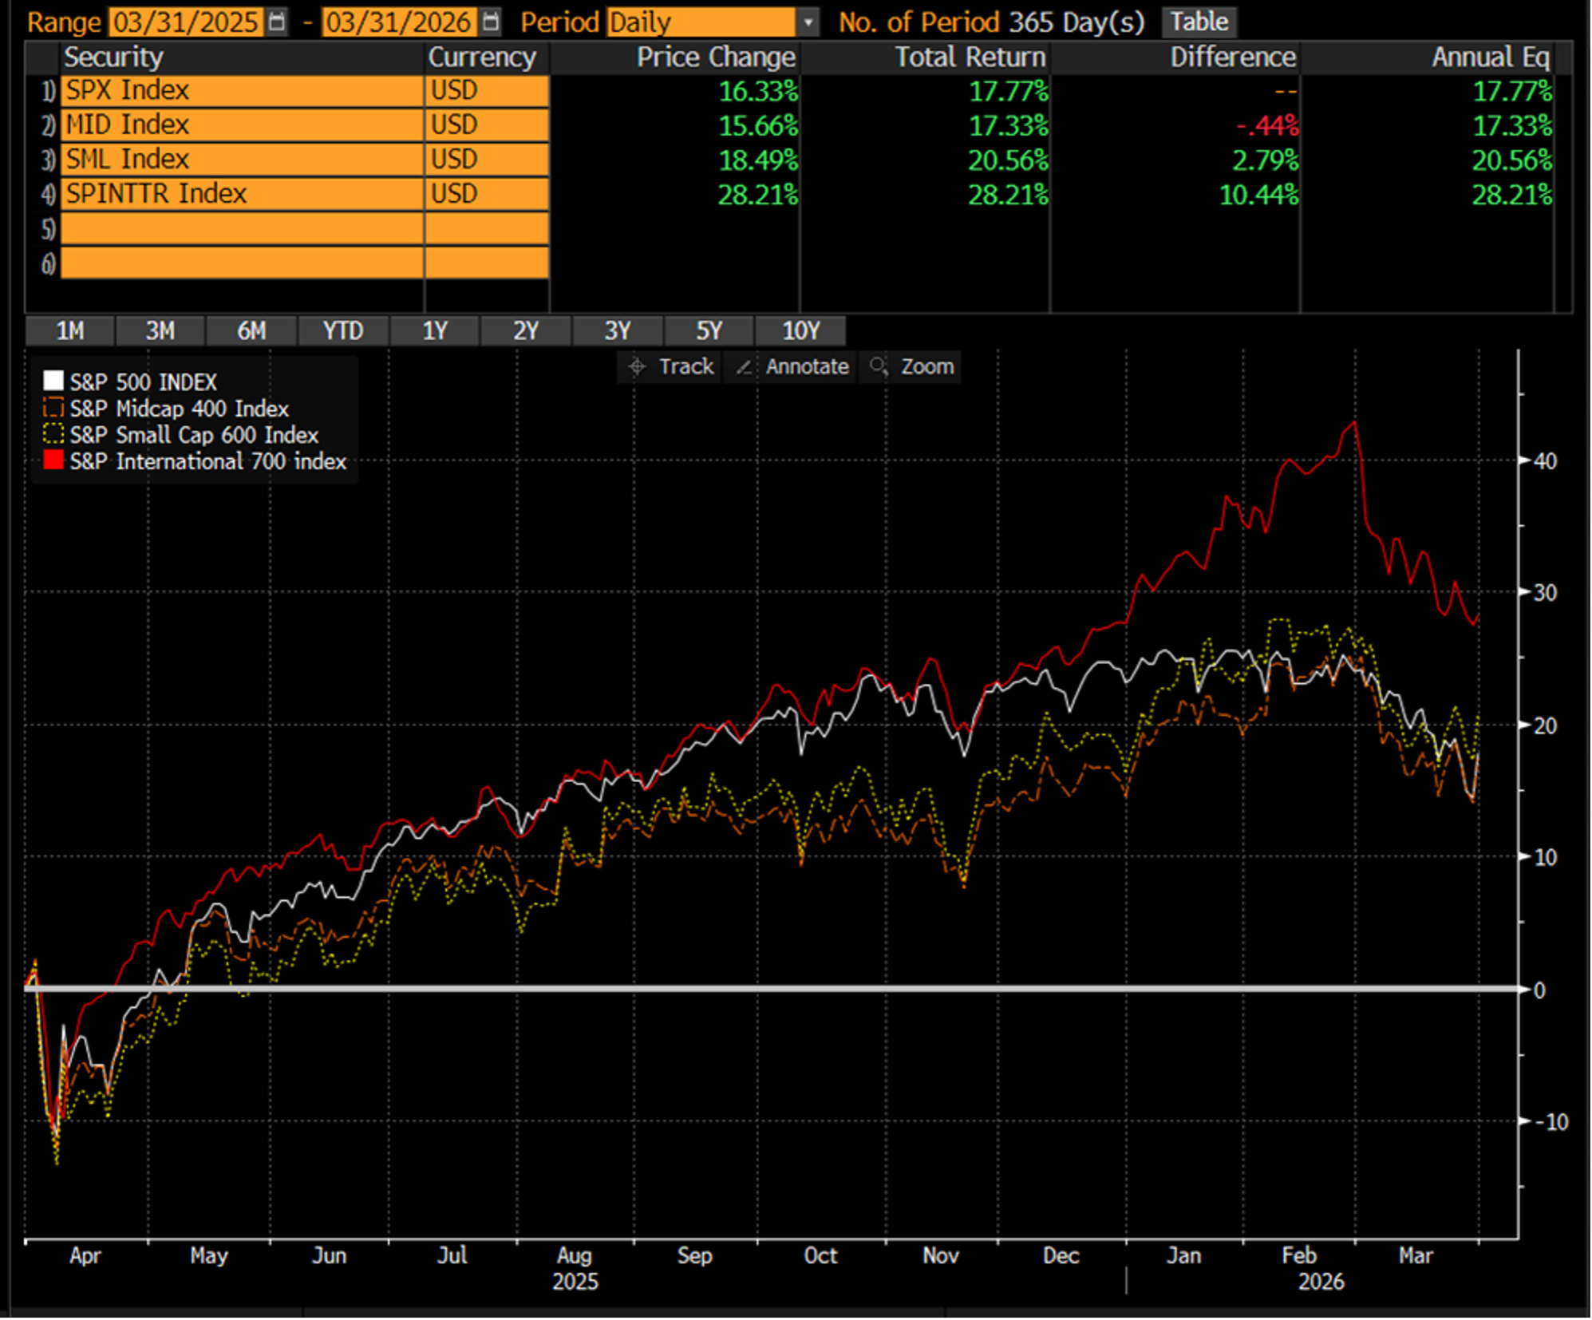Toggle S&P Small Cap 600 legend marker

(53, 434)
